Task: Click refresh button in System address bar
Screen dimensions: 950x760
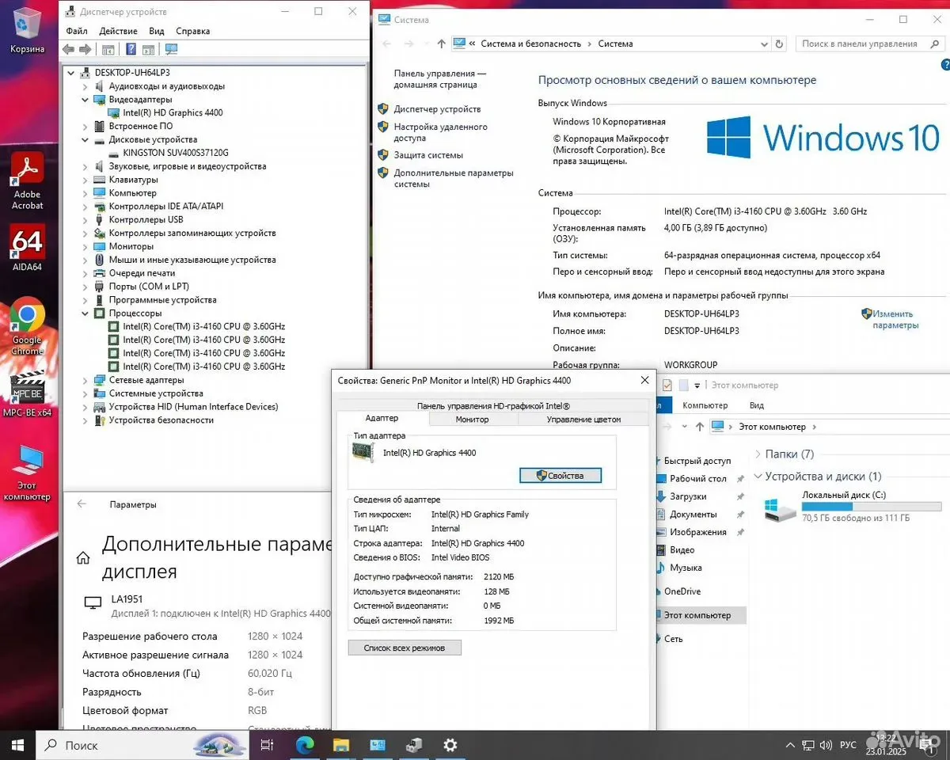Action: point(779,44)
